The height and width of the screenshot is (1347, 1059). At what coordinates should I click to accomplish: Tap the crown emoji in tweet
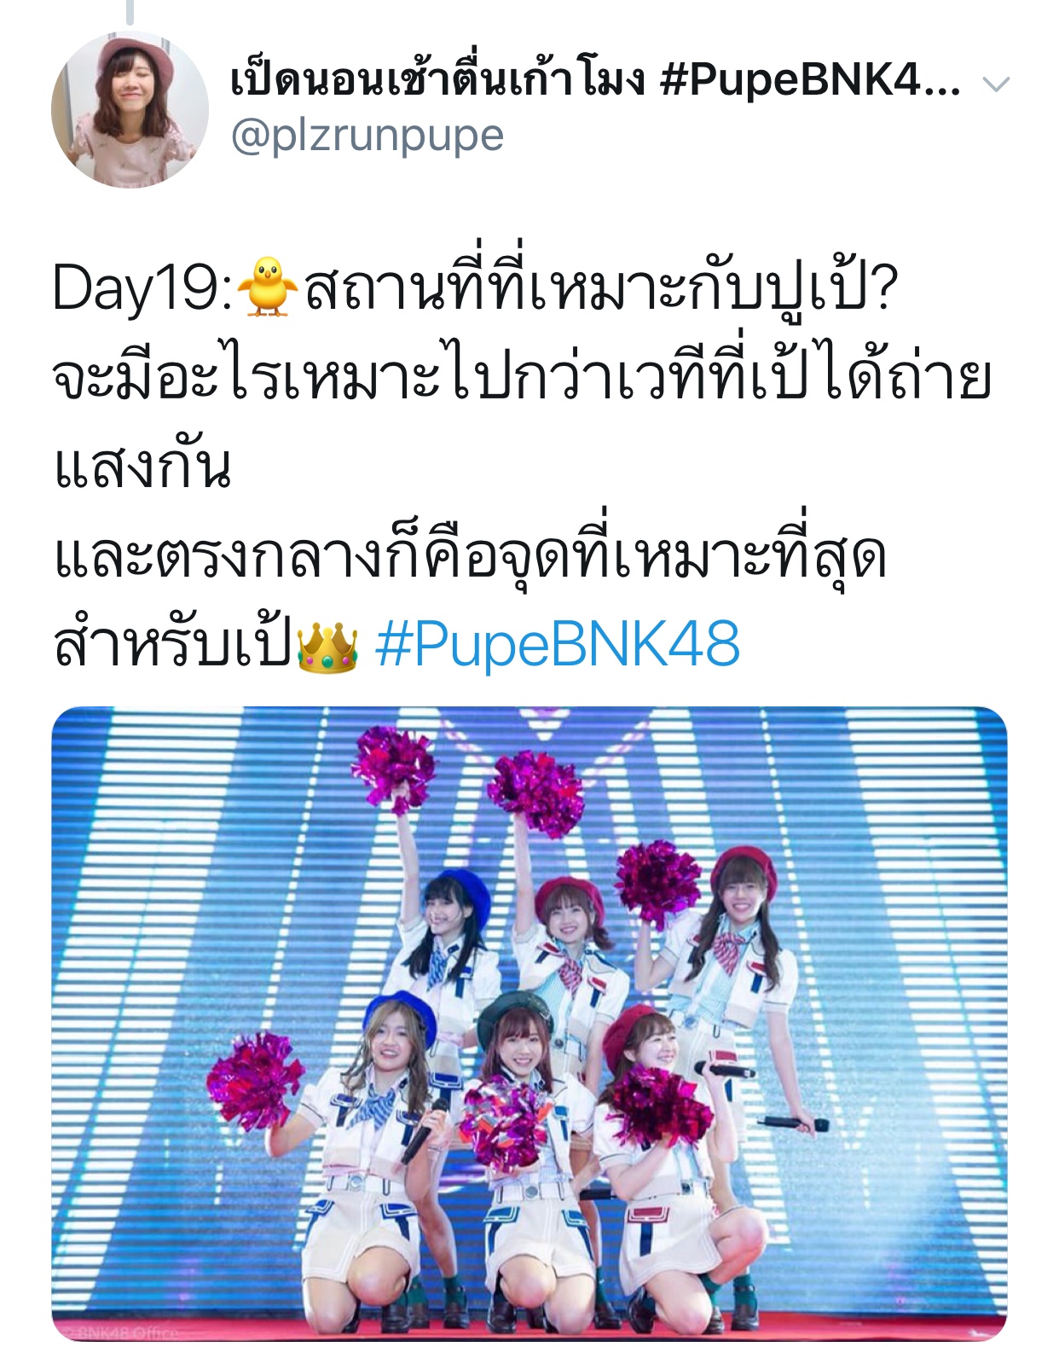pyautogui.click(x=327, y=646)
